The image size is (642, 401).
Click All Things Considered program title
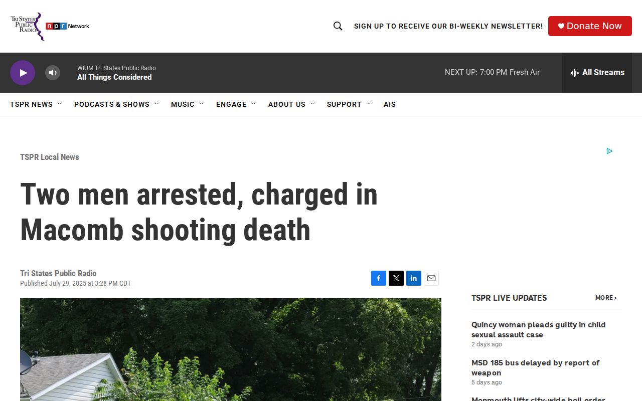(x=114, y=77)
